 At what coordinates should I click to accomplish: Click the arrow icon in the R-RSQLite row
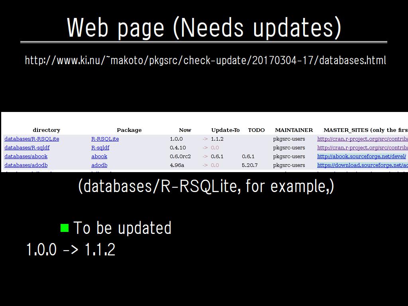(205, 139)
